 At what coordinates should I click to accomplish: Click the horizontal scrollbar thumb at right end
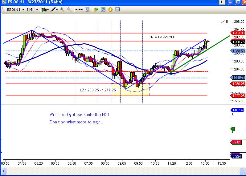pos(241,171)
